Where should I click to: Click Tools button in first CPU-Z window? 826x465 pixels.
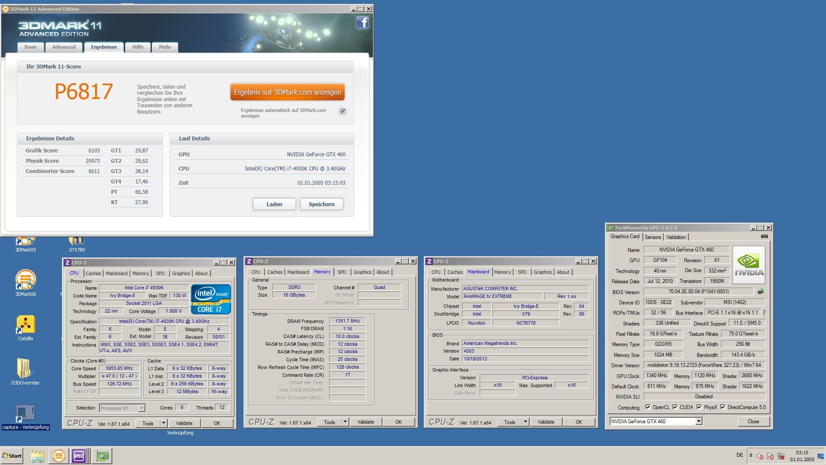(x=148, y=423)
